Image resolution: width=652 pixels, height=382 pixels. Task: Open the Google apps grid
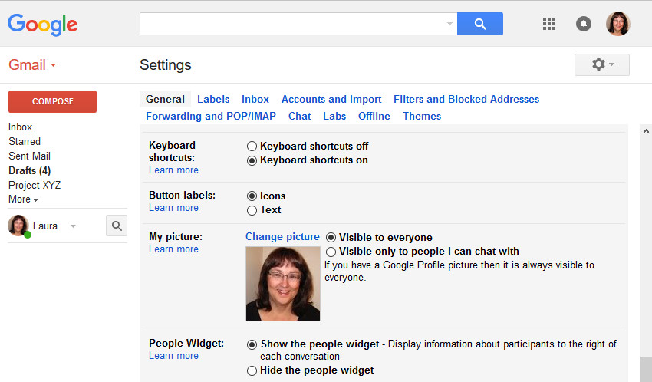[549, 24]
